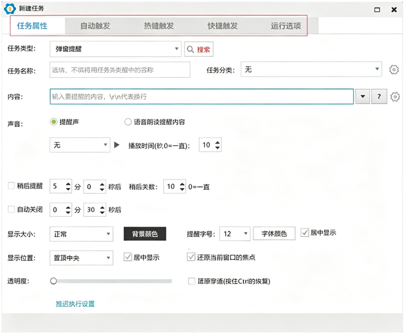Open 任务分类 dropdown showing 无
The image size is (405, 335).
coord(311,69)
